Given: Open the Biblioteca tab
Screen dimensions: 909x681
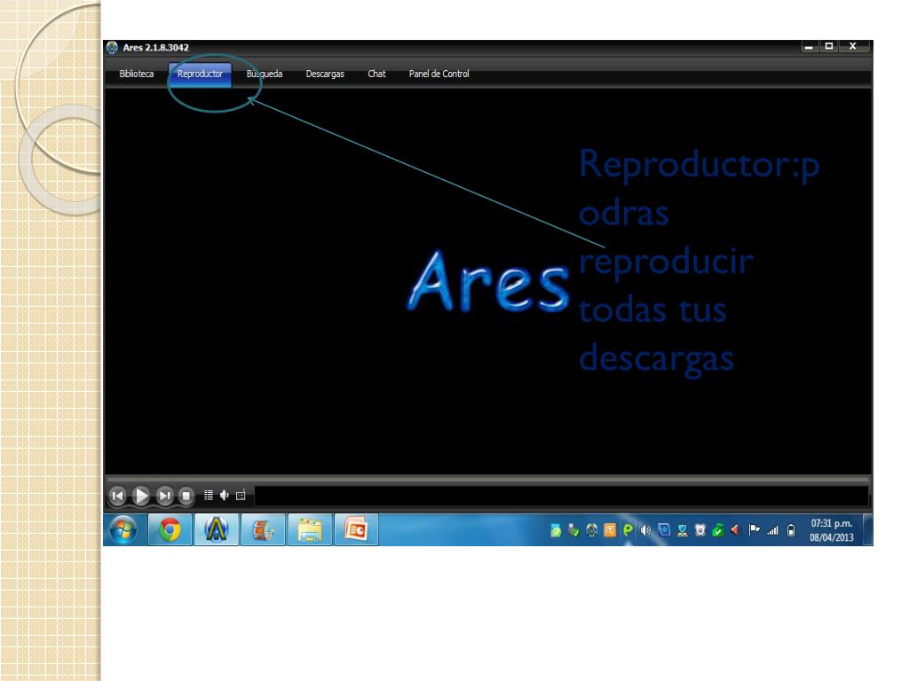Looking at the screenshot, I should point(136,74).
